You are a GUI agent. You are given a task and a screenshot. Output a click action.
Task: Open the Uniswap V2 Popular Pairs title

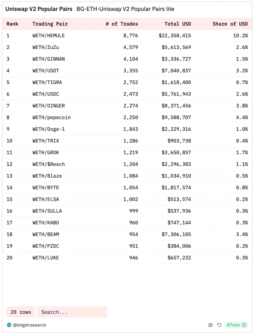(x=39, y=9)
